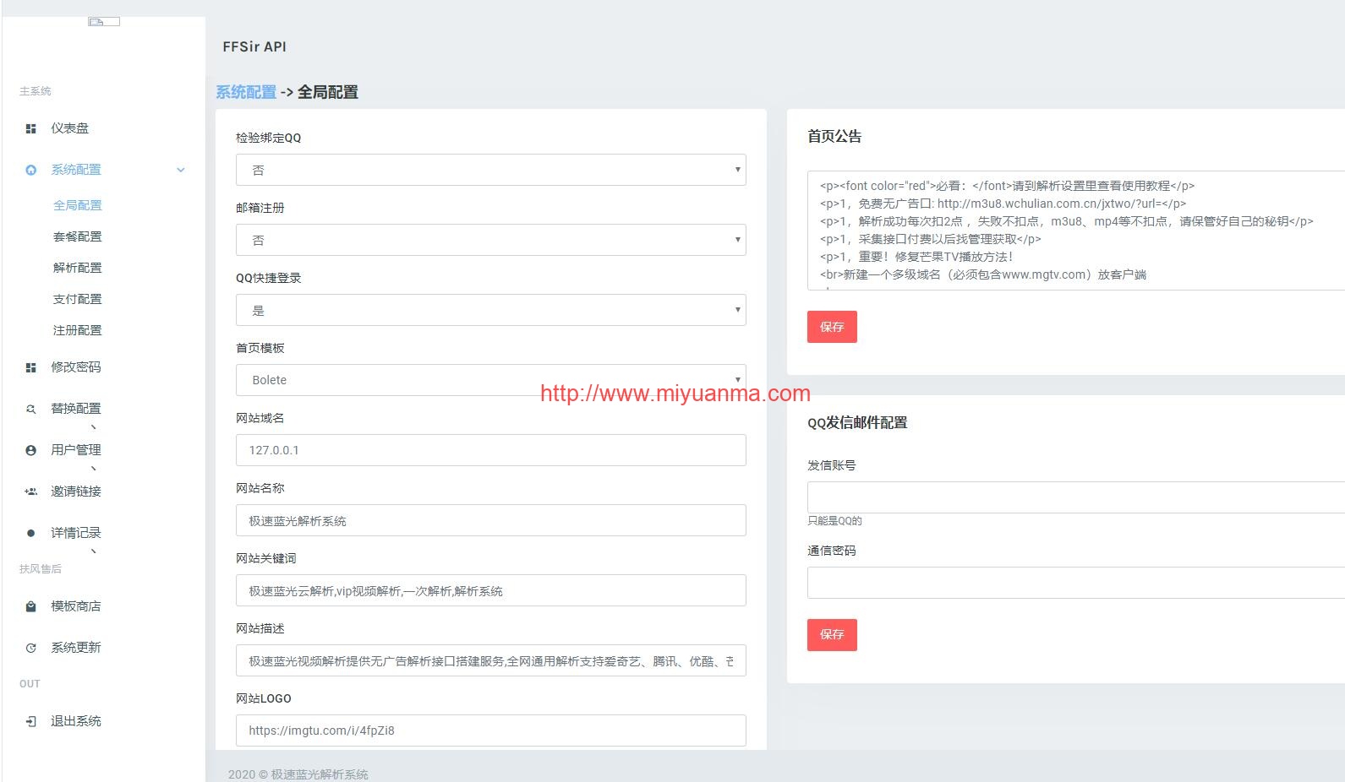
Task: Save the QQ发信邮件配置 settings
Action: [832, 634]
